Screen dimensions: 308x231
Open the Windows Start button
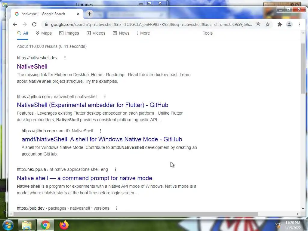point(8,225)
